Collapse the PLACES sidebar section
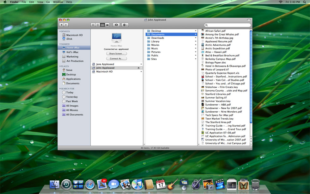 [x=60, y=66]
